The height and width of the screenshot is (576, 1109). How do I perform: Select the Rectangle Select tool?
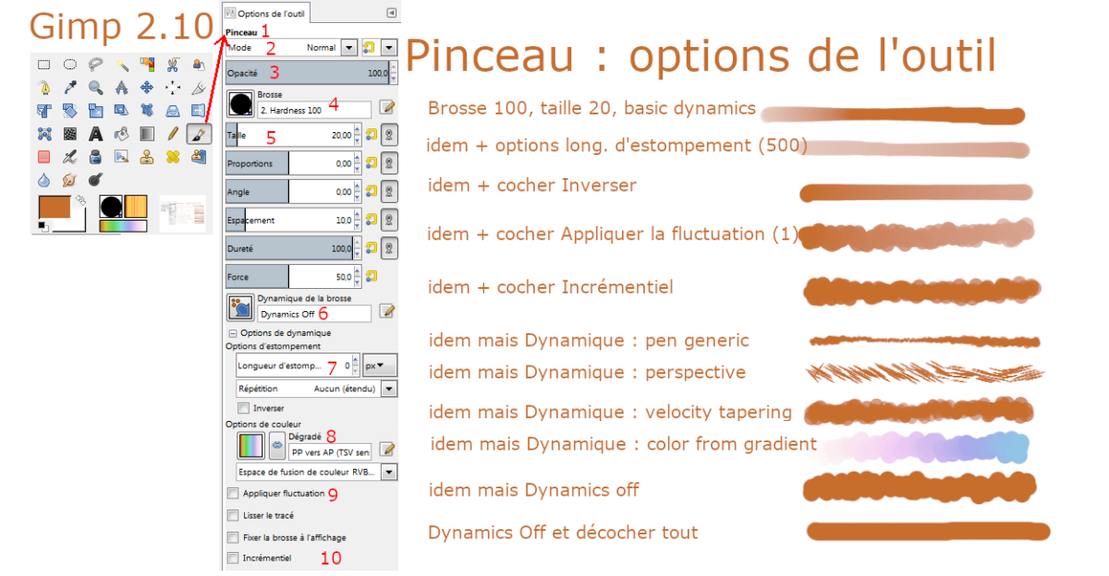tap(43, 65)
